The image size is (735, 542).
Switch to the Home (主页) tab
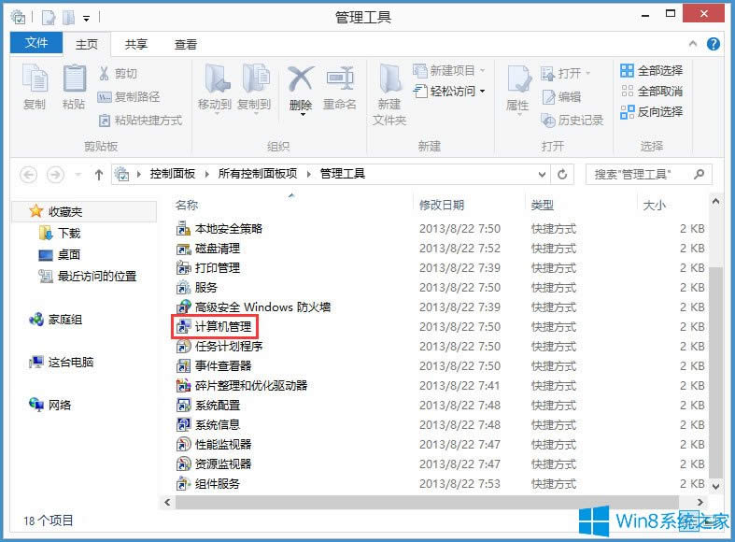[x=87, y=45]
